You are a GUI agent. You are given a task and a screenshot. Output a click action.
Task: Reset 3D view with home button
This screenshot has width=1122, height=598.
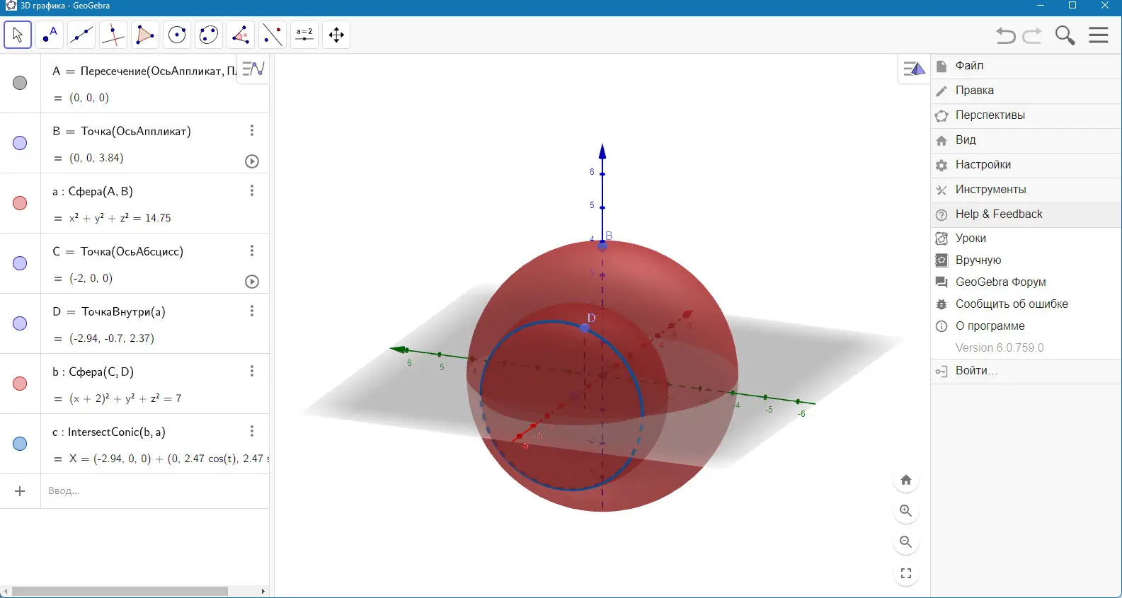point(906,480)
